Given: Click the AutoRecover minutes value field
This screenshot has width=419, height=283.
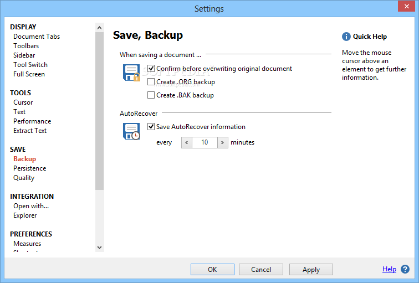Looking at the screenshot, I should pyautogui.click(x=205, y=142).
